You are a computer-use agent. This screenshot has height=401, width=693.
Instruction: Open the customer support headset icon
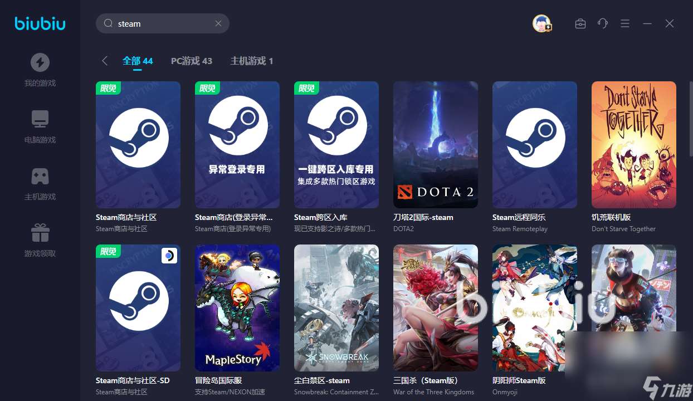602,23
